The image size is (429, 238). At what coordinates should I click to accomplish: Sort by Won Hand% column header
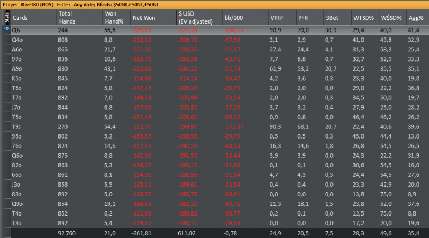pyautogui.click(x=116, y=18)
